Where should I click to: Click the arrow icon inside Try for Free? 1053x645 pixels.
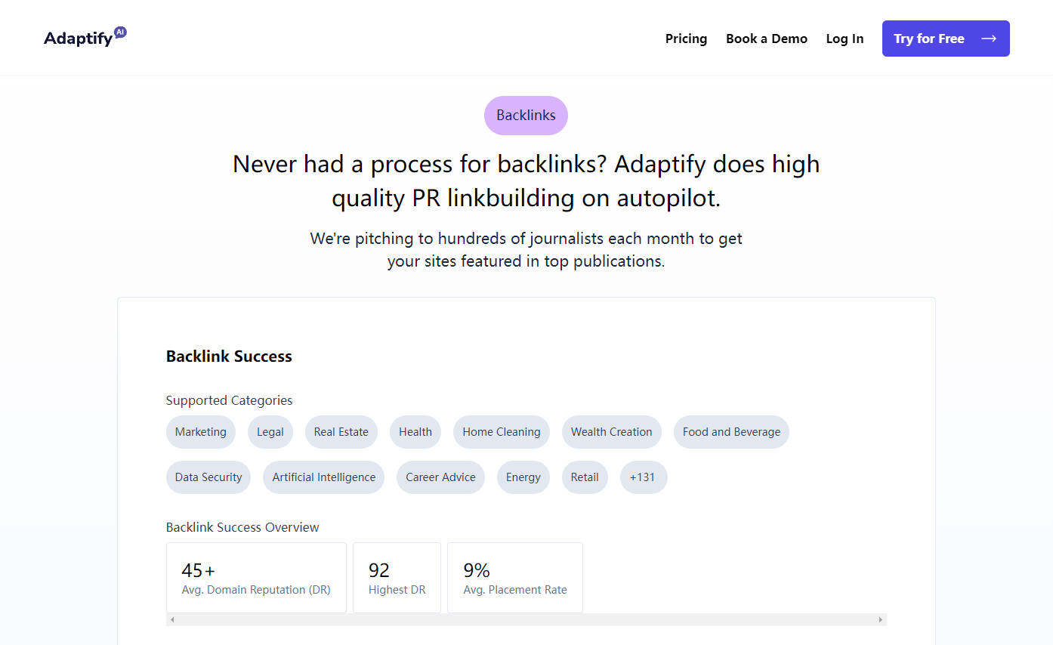[x=989, y=38]
